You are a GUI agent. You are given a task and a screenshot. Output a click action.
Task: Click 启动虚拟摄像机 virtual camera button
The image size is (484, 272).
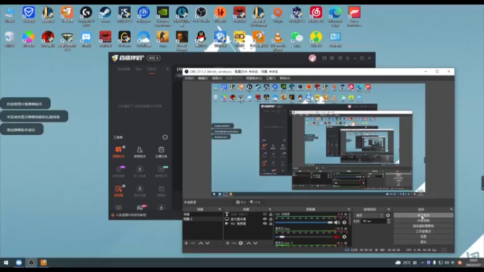pos(423,225)
